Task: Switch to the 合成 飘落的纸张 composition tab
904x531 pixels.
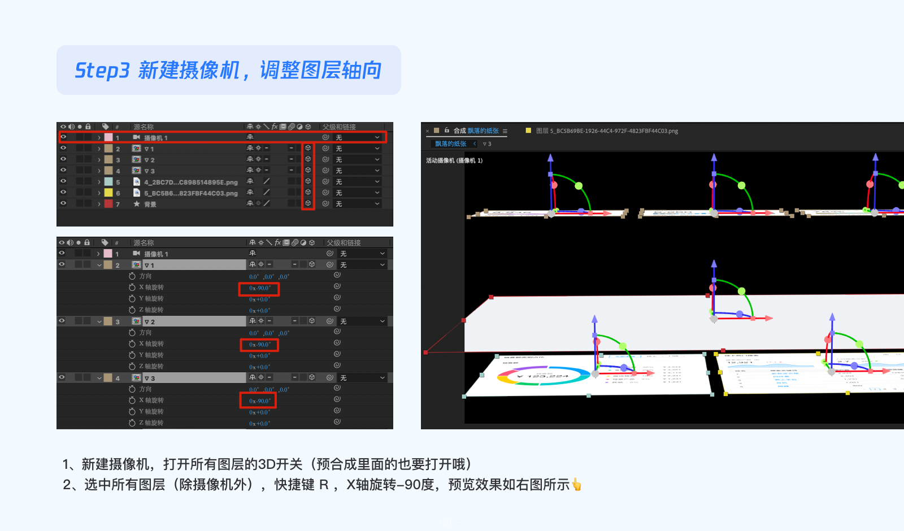Action: 476,130
